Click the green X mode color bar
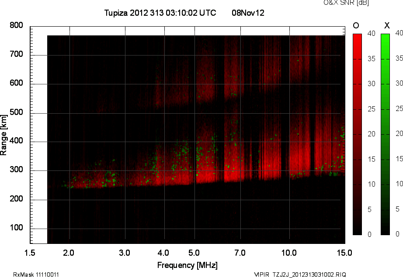This screenshot has width=403, height=278. click(385, 134)
